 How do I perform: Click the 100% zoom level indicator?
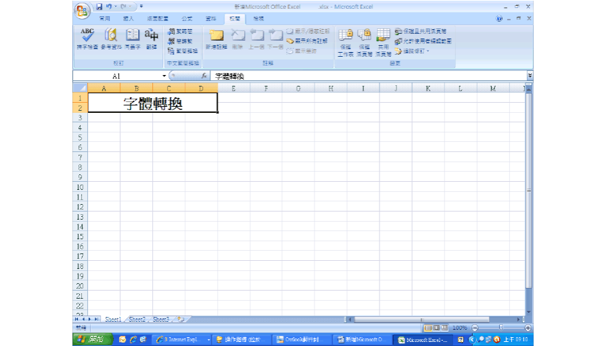459,328
